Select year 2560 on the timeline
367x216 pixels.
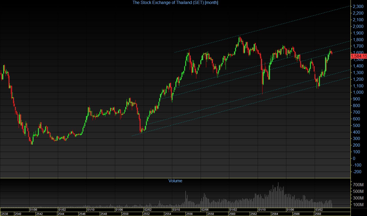click(x=232, y=214)
